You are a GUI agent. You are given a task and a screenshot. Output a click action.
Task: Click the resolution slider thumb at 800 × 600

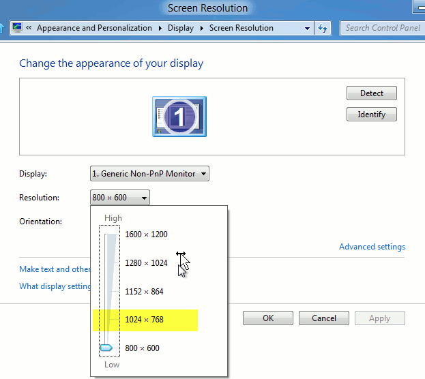(x=106, y=348)
